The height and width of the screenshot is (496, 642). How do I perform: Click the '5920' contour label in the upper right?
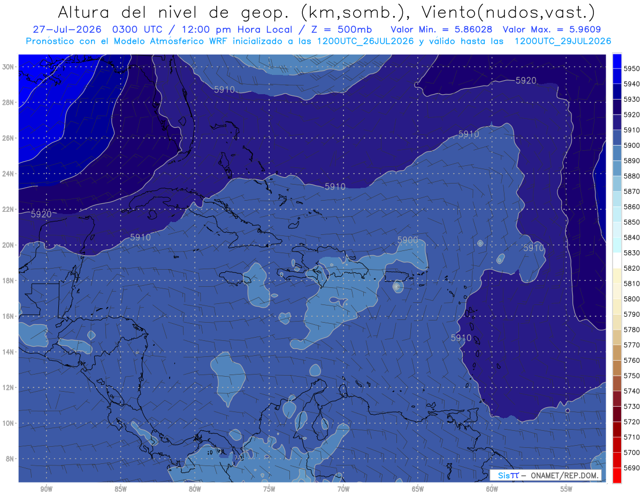point(526,80)
